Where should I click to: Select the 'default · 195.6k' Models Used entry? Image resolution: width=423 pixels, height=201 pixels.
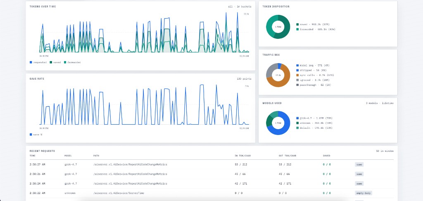click(314, 128)
